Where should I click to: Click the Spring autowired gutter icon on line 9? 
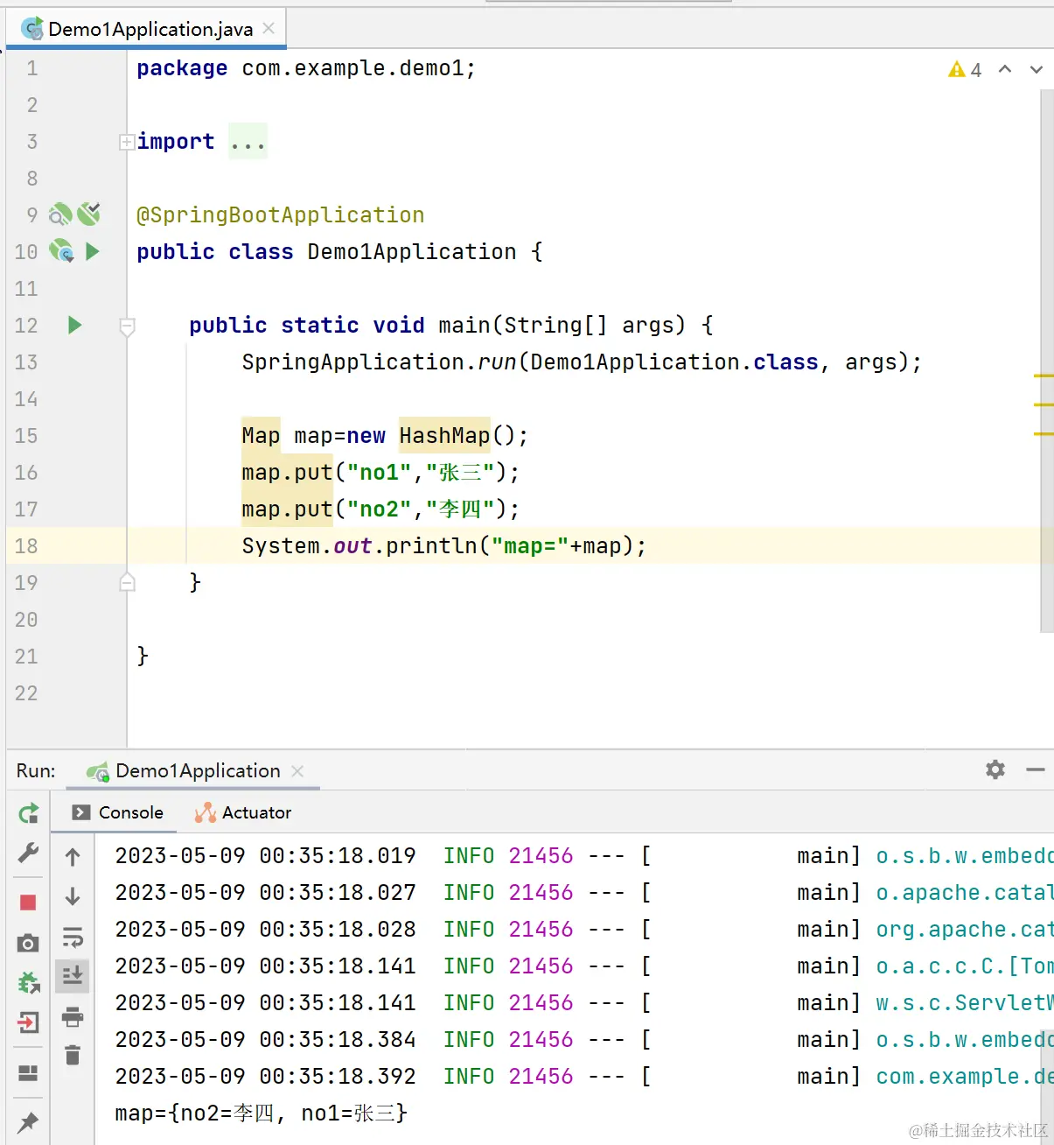pos(88,214)
